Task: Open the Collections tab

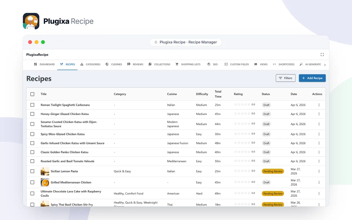Action: [159, 64]
